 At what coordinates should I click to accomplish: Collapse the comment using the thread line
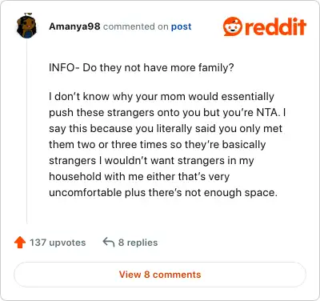pos(27,132)
